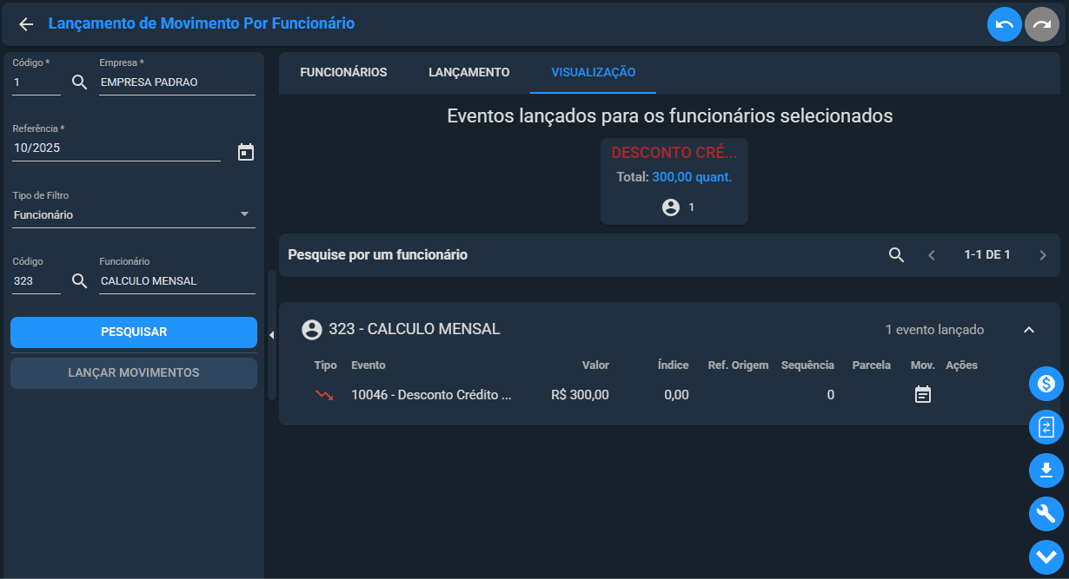
Task: Click the download floating button
Action: (1046, 470)
